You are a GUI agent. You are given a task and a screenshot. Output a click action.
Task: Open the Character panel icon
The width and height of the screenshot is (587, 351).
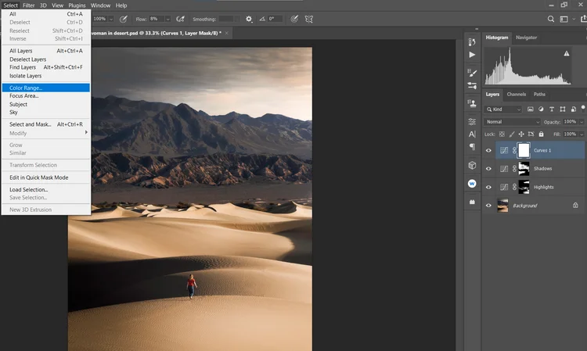(x=472, y=134)
